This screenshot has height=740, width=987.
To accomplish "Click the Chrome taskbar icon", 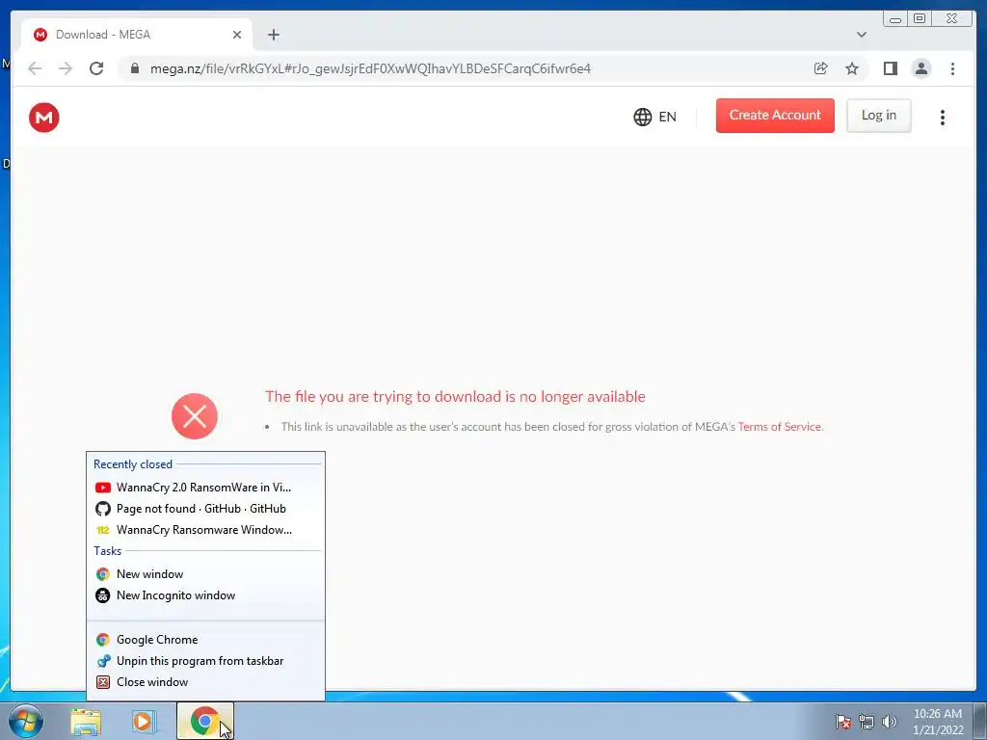I will (x=204, y=721).
